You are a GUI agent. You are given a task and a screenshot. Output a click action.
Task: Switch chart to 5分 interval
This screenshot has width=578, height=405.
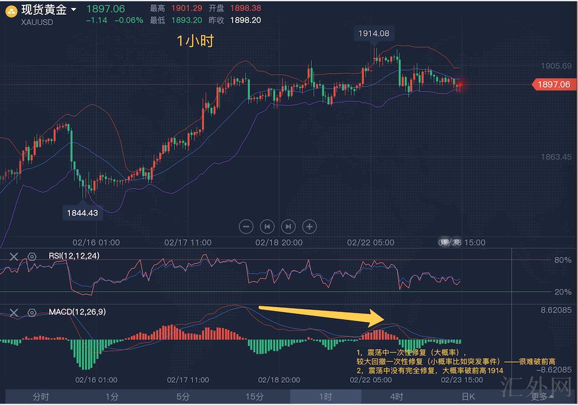[x=183, y=397]
